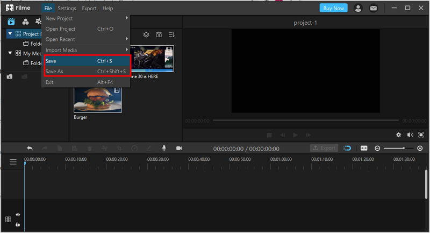Click the video track filmstrip icon
430x233 pixels.
8,219
